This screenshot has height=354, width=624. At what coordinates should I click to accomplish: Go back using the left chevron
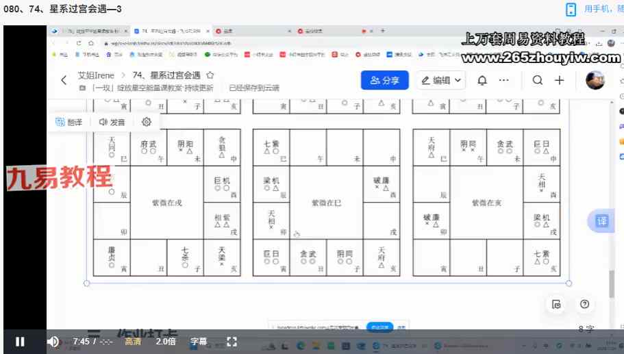[x=64, y=80]
